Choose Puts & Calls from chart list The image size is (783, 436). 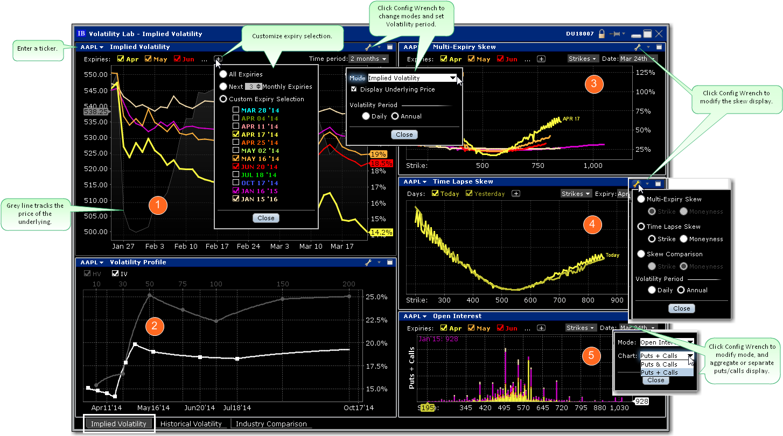(659, 364)
